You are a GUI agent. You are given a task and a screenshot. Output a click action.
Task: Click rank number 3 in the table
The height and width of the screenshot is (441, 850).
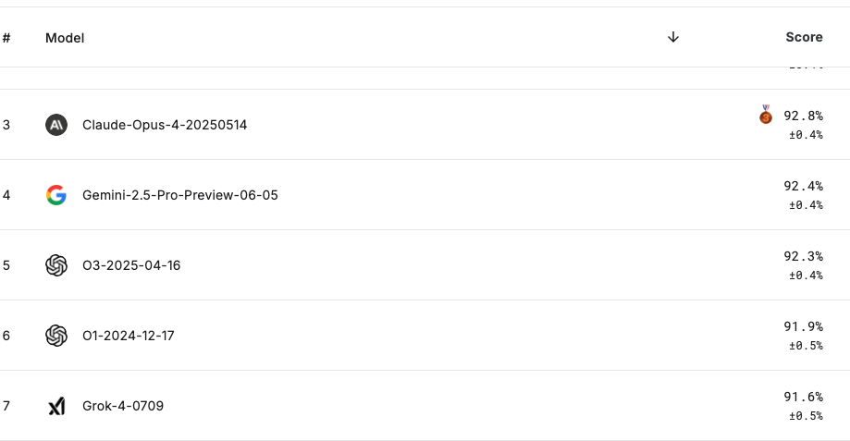coord(6,125)
